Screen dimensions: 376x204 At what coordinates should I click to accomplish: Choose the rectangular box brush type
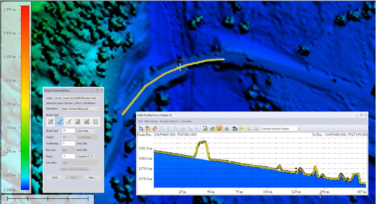[x=96, y=122]
